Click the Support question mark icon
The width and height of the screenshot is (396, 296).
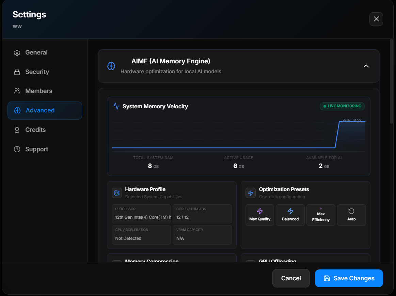[17, 149]
